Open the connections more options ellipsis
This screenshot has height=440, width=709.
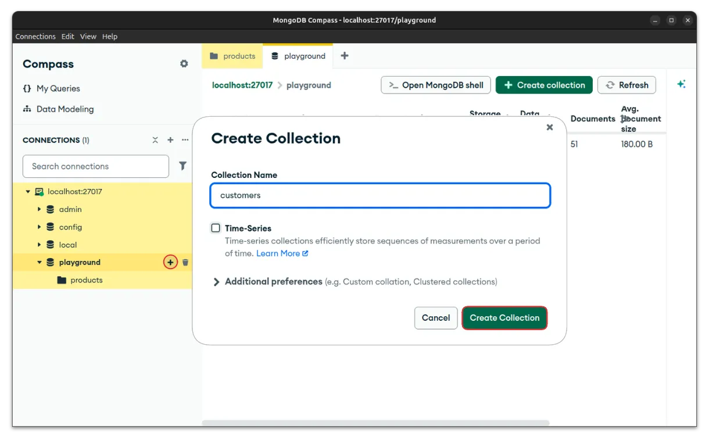[x=185, y=140]
